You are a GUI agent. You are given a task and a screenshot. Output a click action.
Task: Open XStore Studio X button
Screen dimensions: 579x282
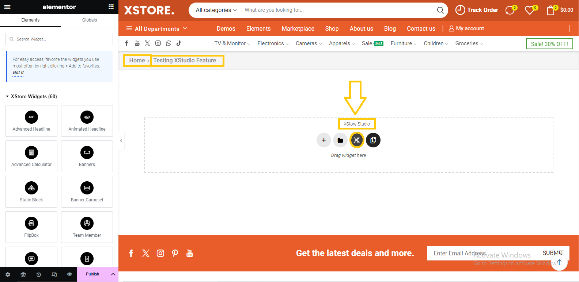pyautogui.click(x=357, y=140)
